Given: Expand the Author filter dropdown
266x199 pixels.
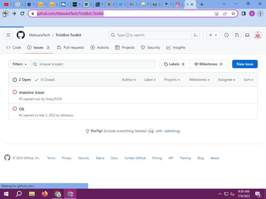Looking at the screenshot, I should [x=129, y=80].
